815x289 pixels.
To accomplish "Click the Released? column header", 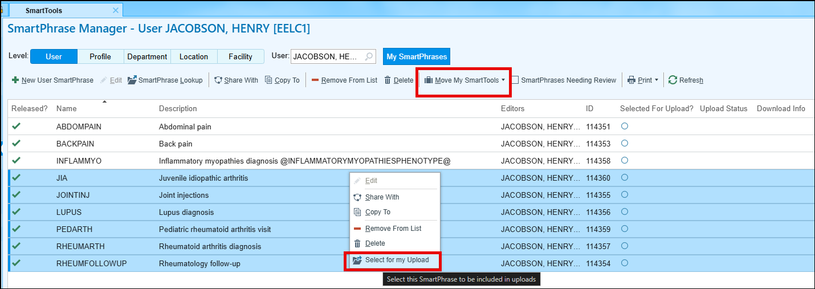I will (x=30, y=108).
